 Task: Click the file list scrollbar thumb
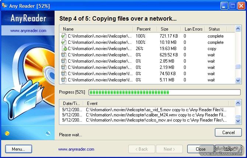point(238,66)
